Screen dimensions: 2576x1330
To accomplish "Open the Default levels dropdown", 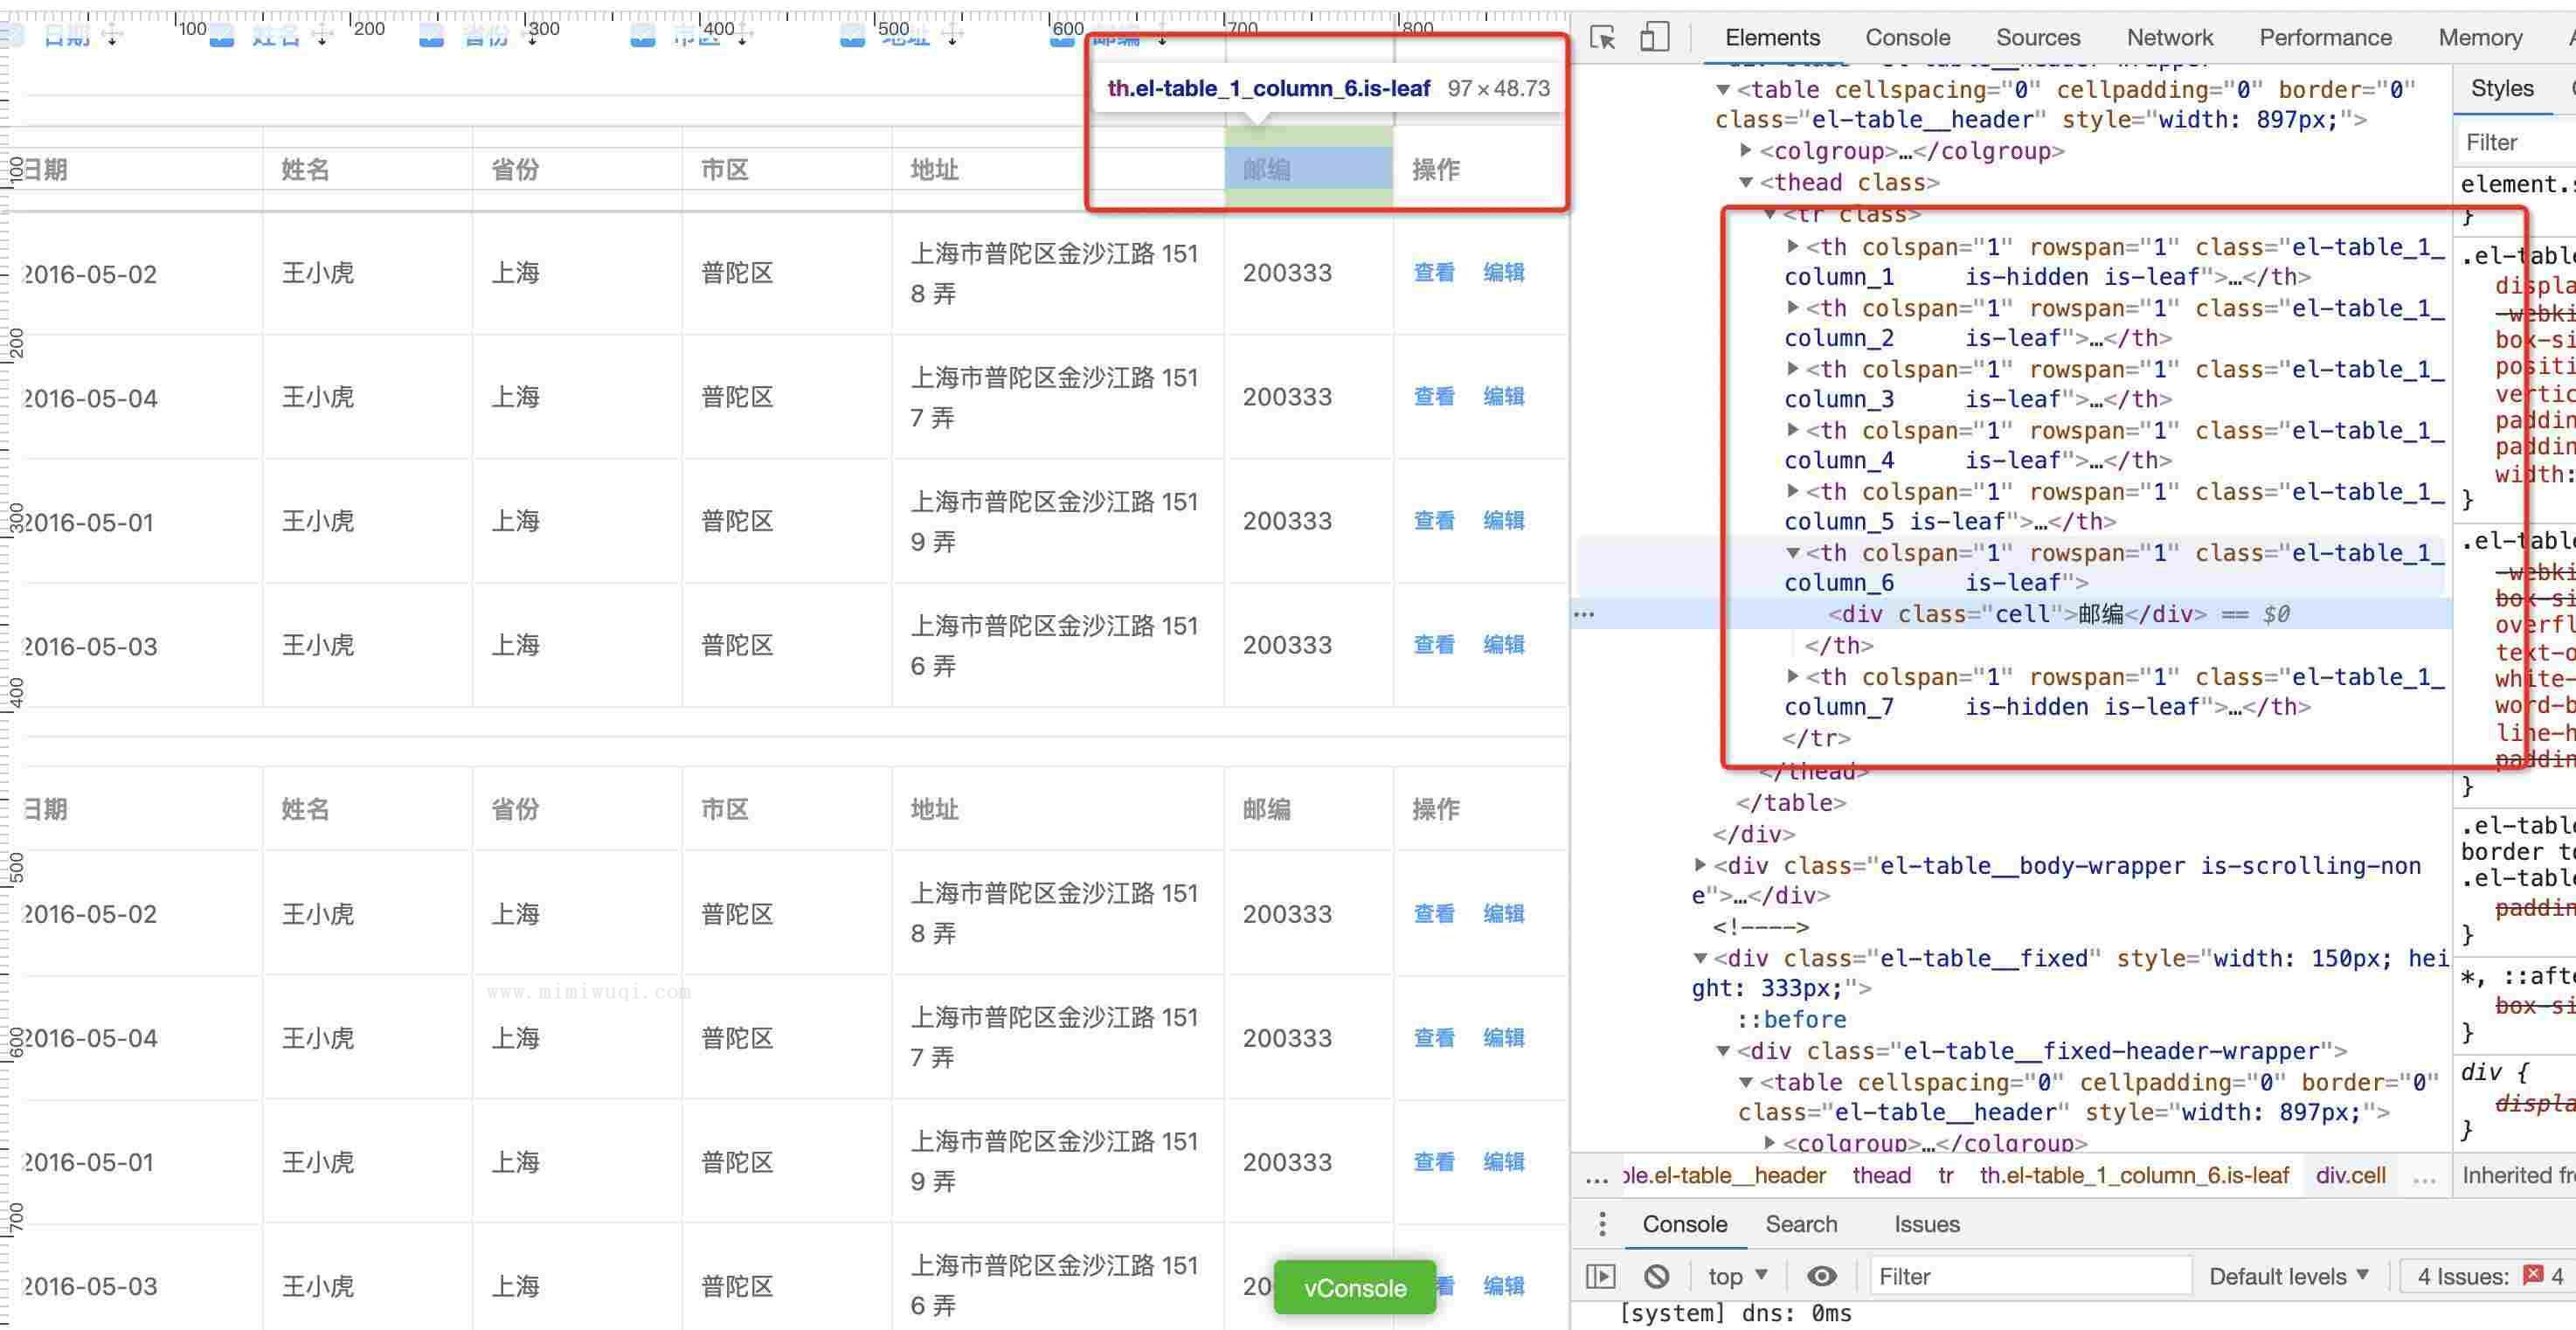I will click(x=2289, y=1276).
